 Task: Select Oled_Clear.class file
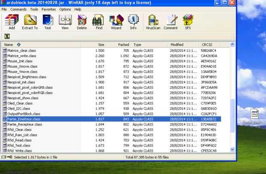click(20, 103)
